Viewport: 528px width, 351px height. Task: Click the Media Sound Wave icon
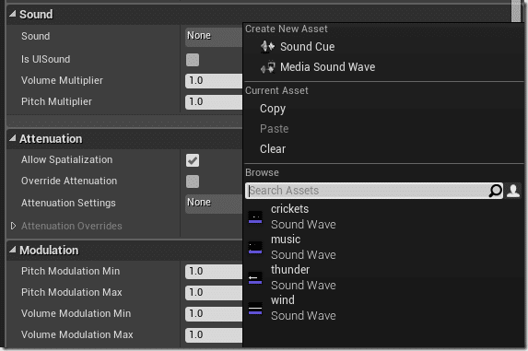click(268, 67)
